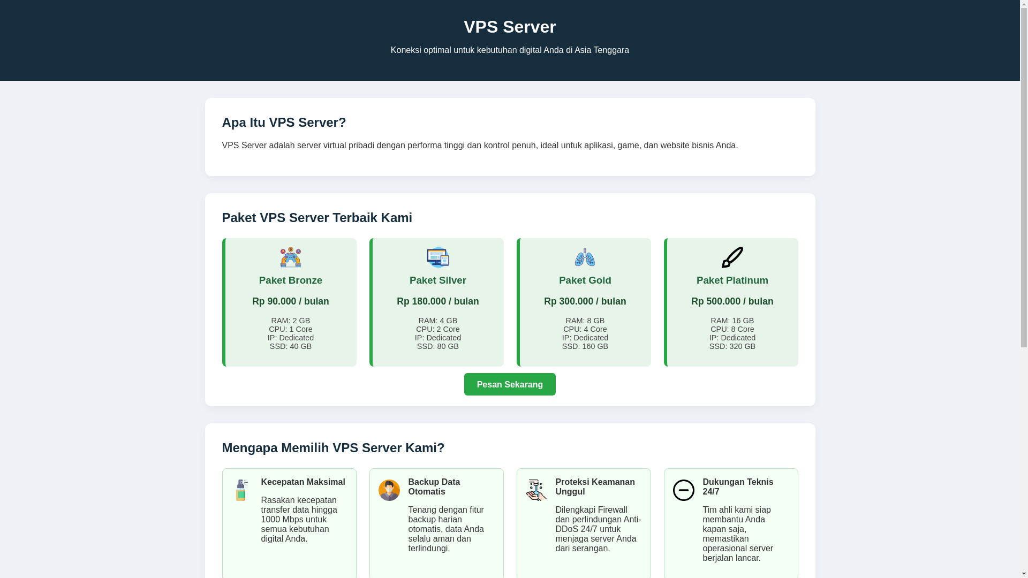Image resolution: width=1028 pixels, height=578 pixels.
Task: Click the Paket Silver computer screen icon
Action: [x=437, y=257]
